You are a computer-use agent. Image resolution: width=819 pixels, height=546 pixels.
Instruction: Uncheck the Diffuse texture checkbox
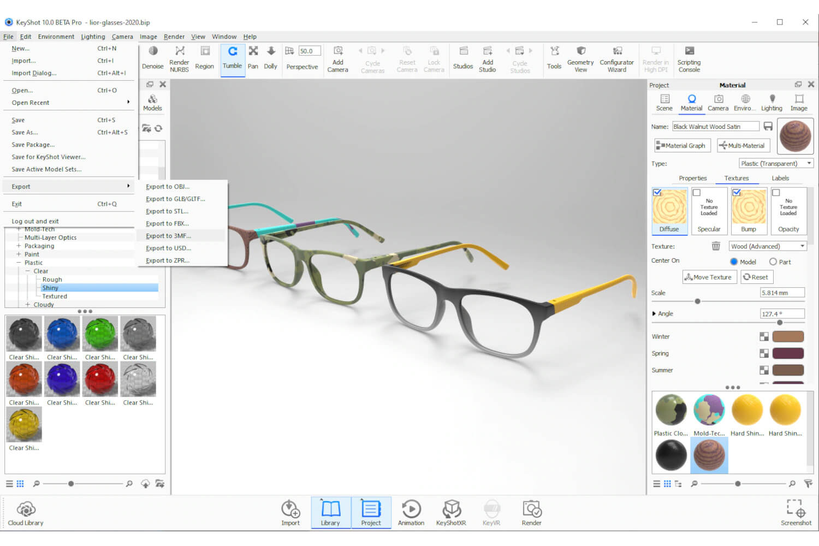657,193
